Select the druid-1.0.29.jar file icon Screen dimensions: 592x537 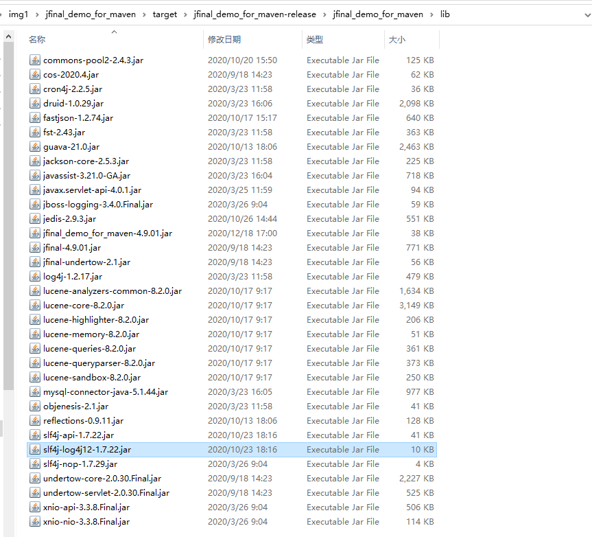[x=35, y=103]
